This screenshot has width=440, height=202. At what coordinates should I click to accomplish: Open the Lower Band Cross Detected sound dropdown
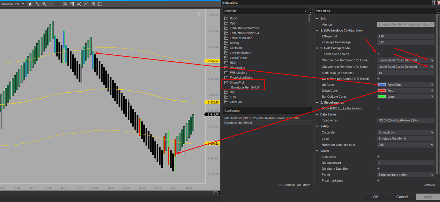(406, 60)
